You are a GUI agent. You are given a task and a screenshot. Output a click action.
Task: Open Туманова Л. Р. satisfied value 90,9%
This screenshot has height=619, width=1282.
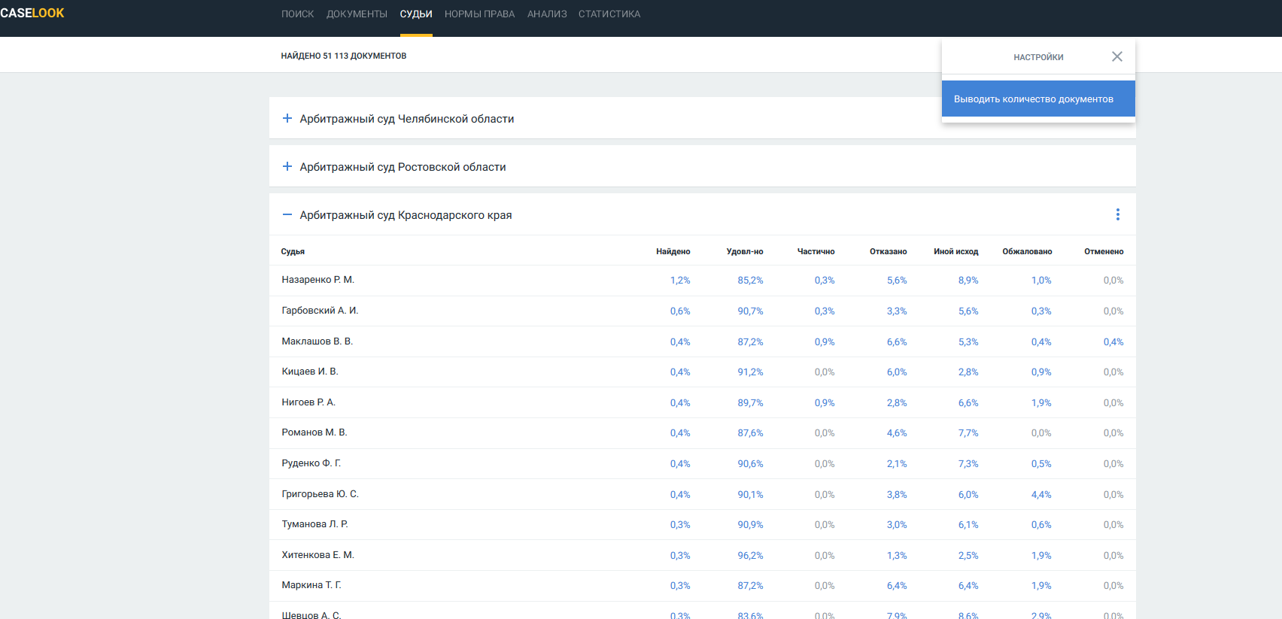[x=750, y=525]
